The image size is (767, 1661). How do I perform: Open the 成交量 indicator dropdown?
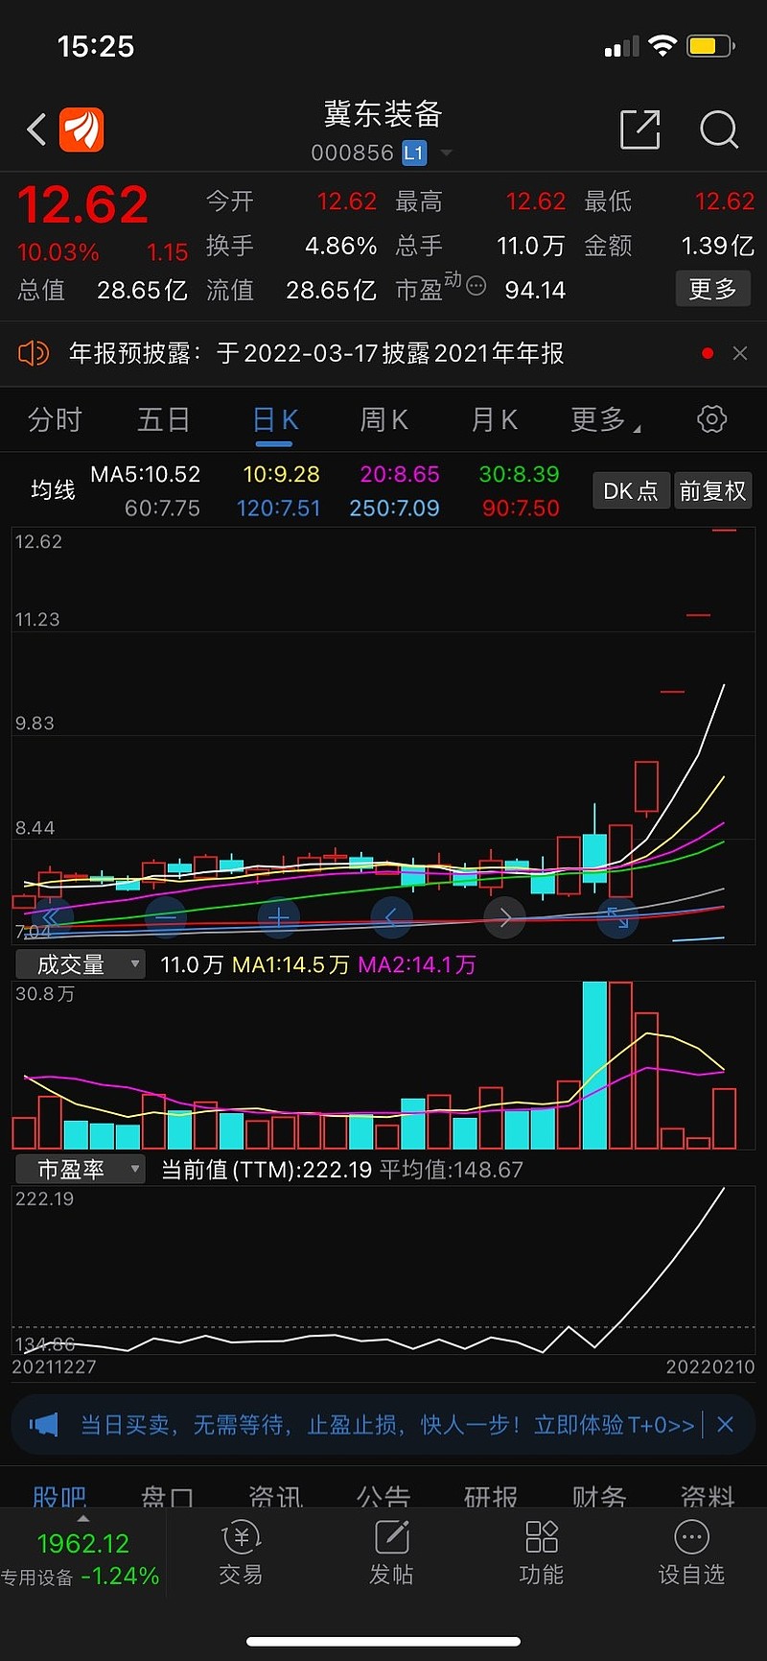(81, 964)
